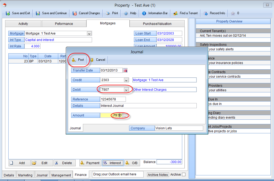Image resolution: width=274 pixels, height=181 pixels.
Task: Click the Archive Notes button
Action: click(x=158, y=175)
